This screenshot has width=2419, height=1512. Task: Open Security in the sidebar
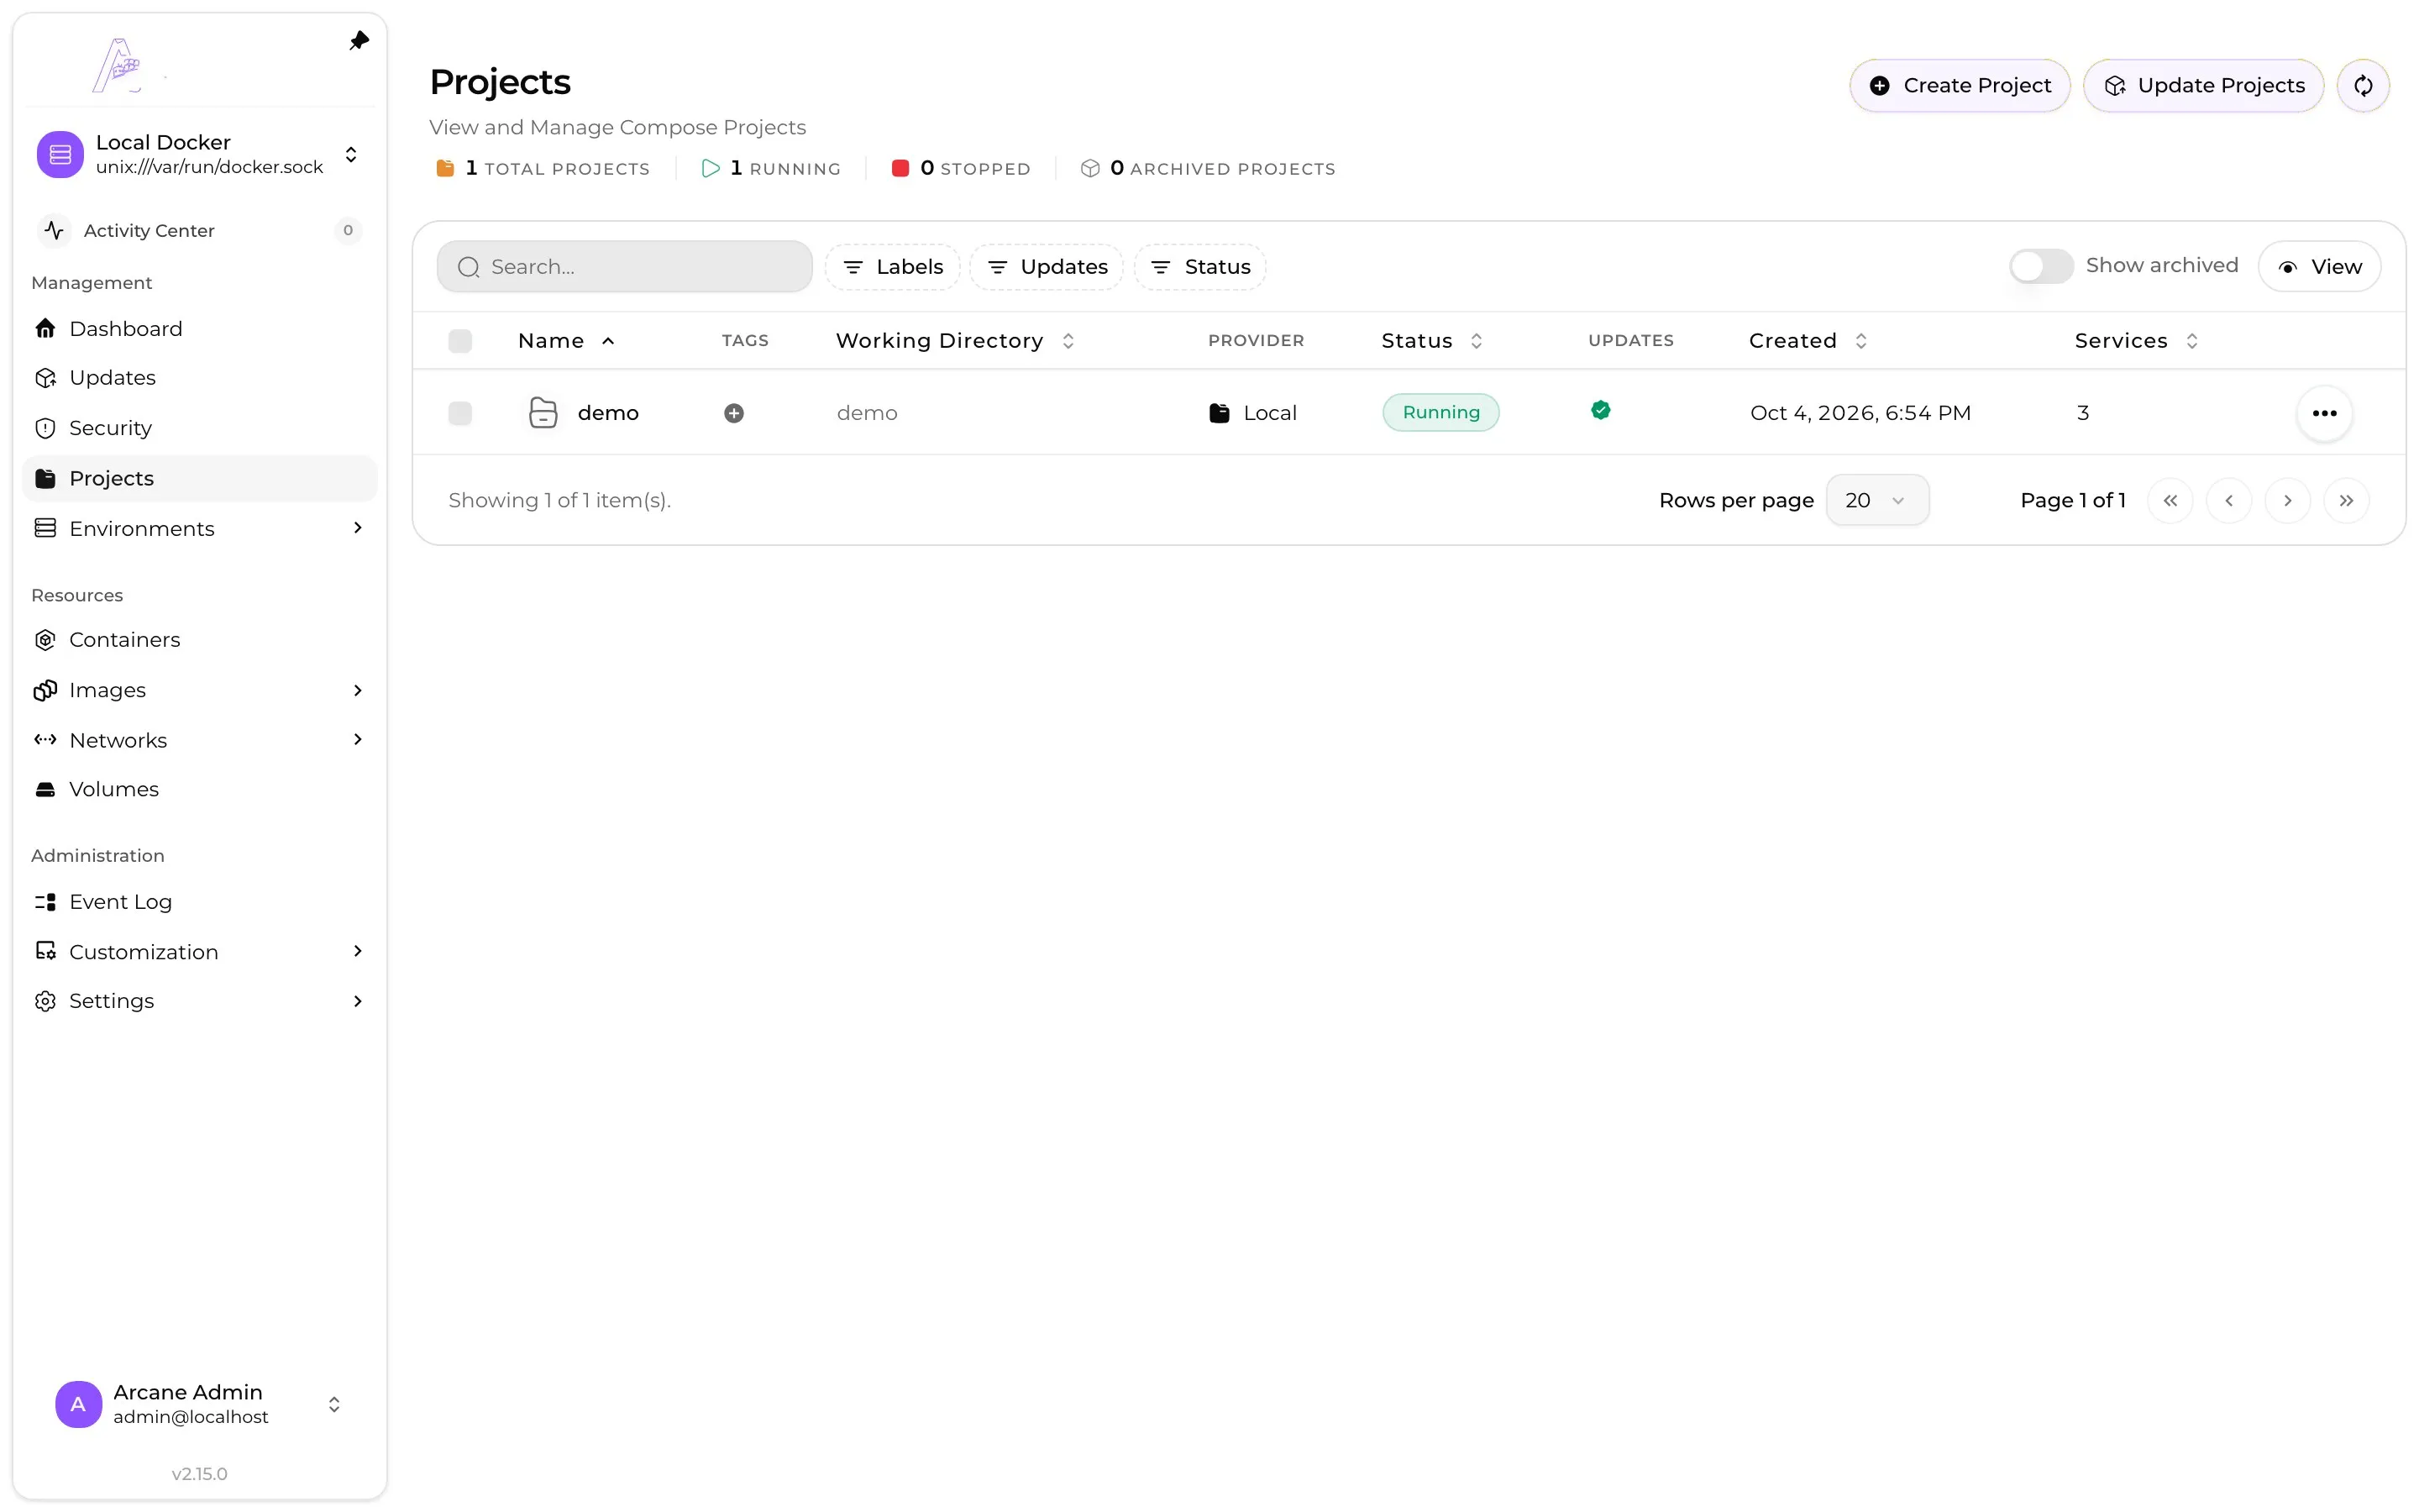(x=200, y=428)
